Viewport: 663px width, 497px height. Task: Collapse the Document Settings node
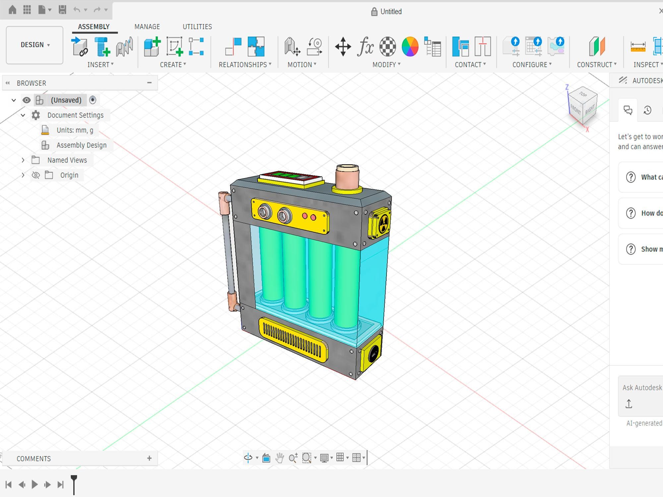coord(23,115)
